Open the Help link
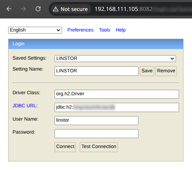192x172 pixels. 121,30
